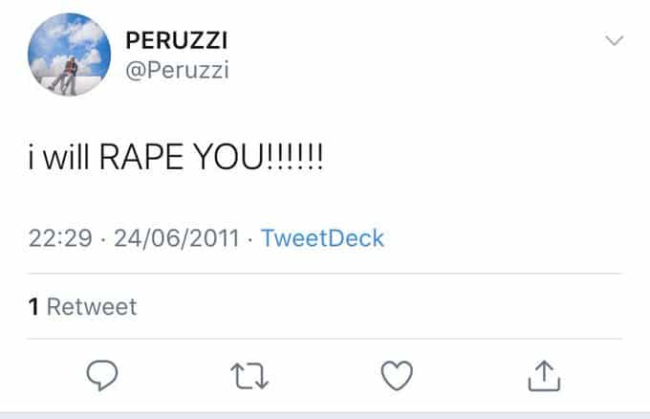650x419 pixels.
Task: Click the bold retweet count number
Action: click(32, 307)
